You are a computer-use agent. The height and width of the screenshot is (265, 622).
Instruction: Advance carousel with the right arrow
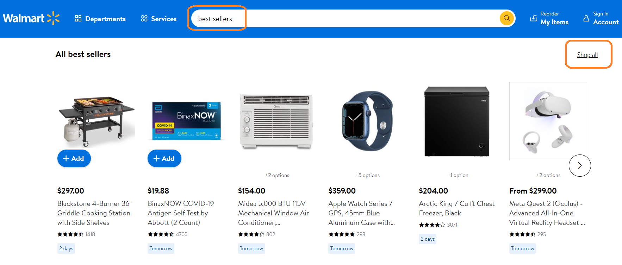(x=580, y=165)
